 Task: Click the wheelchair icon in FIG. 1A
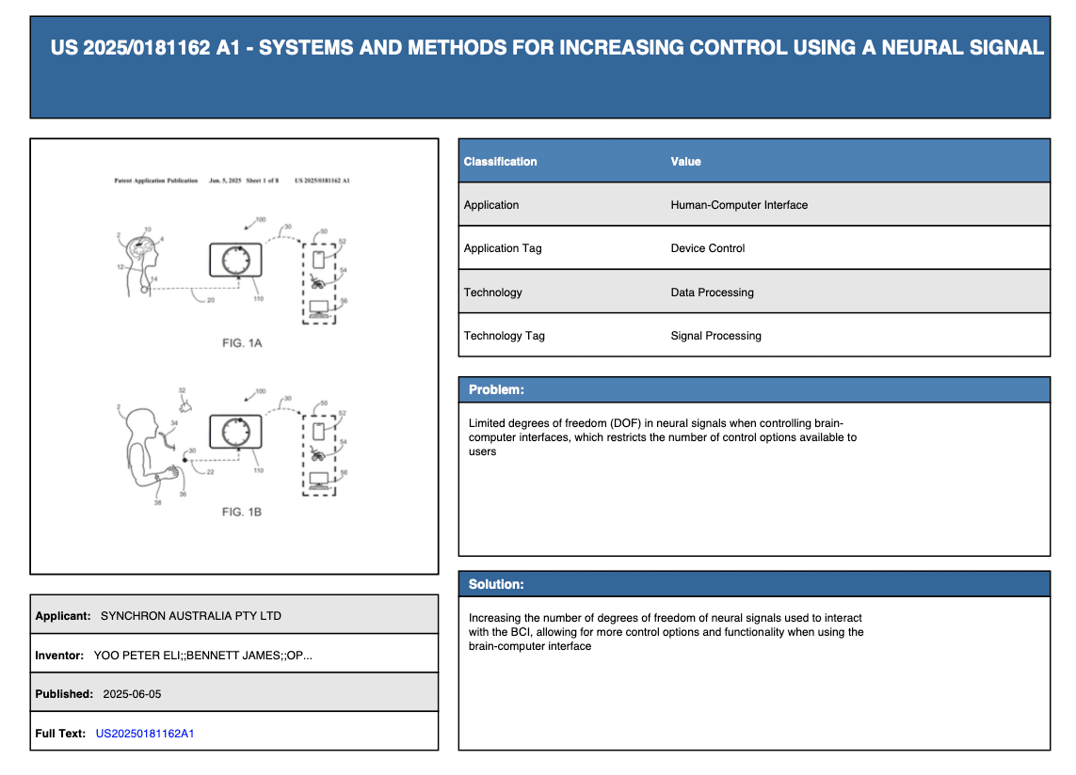click(319, 283)
